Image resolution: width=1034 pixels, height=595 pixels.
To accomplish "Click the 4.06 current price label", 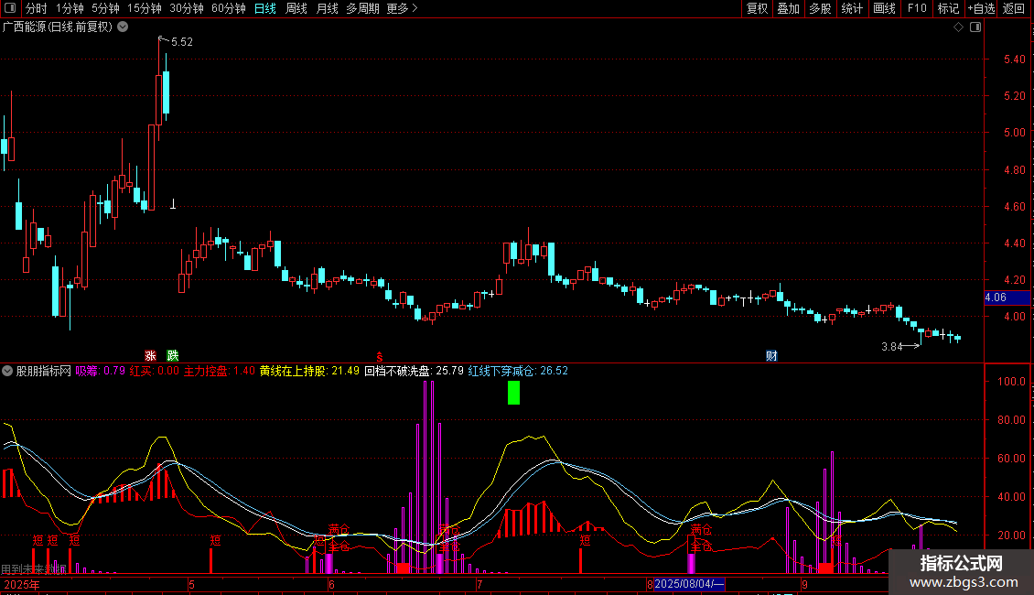I will coord(996,297).
